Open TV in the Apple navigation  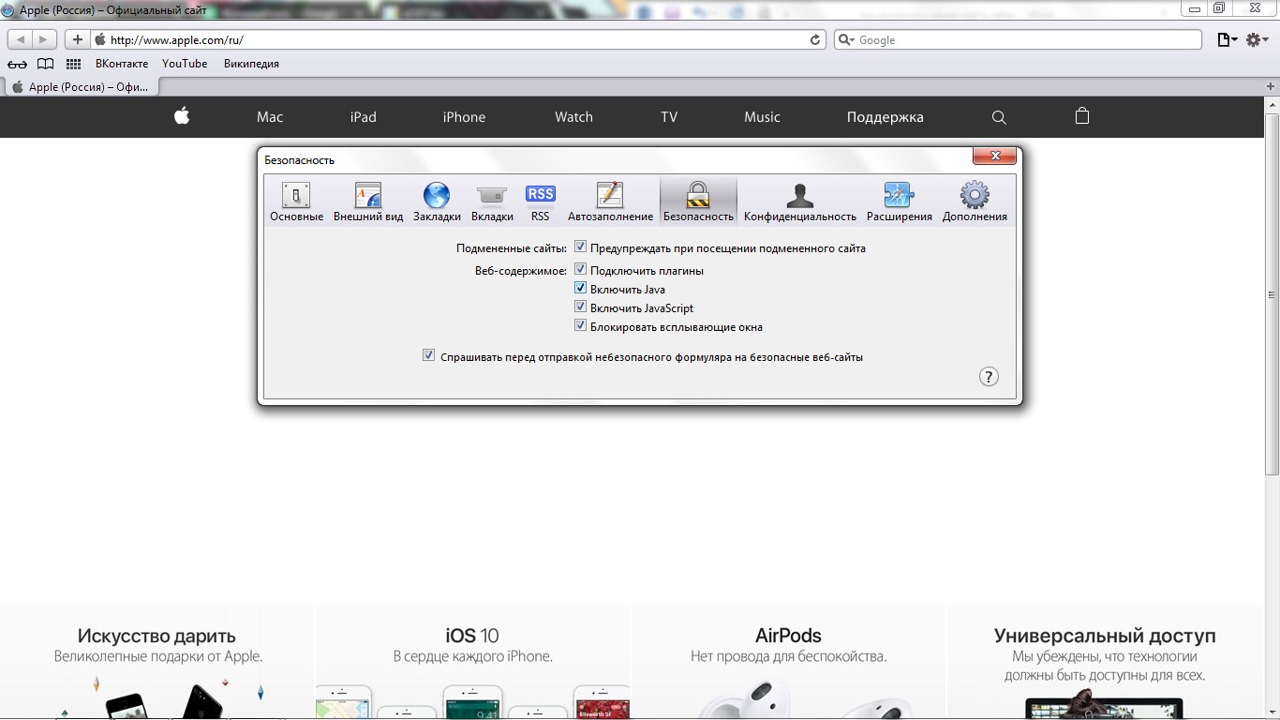point(668,117)
